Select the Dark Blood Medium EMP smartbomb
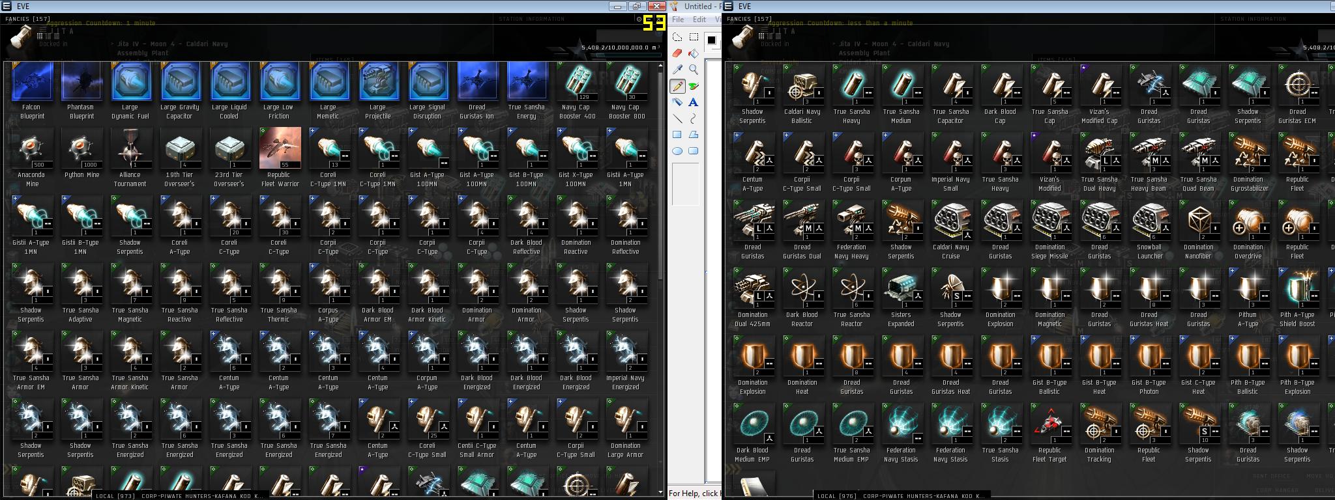Screen dimensions: 1335x500 [752, 434]
